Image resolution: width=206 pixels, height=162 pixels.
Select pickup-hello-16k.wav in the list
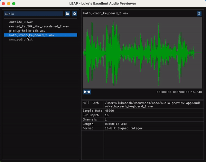coord(41,31)
